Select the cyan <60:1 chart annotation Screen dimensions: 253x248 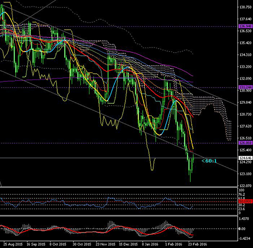[209, 161]
